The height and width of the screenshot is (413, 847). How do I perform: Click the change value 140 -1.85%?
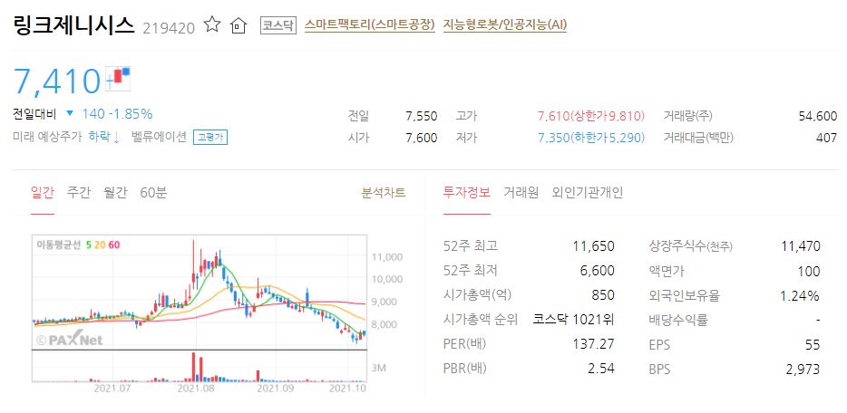(117, 114)
